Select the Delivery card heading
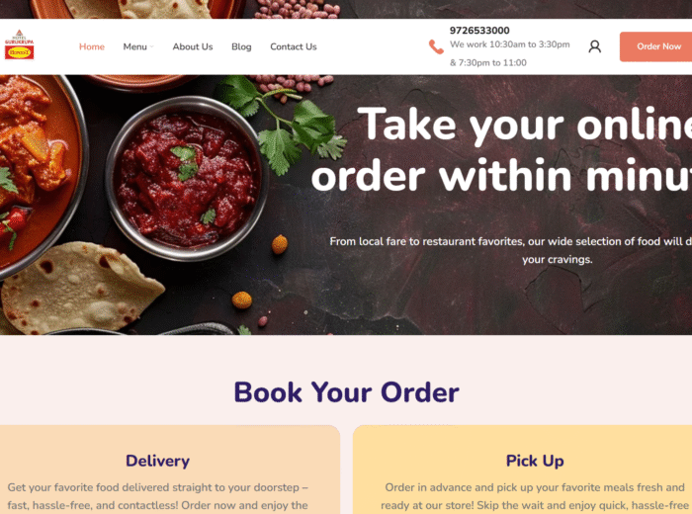The width and height of the screenshot is (692, 514). click(157, 461)
